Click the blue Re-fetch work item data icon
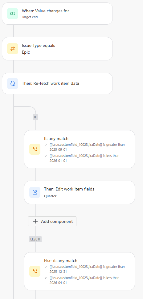Screen dimensions: 143x299 tap(13, 84)
